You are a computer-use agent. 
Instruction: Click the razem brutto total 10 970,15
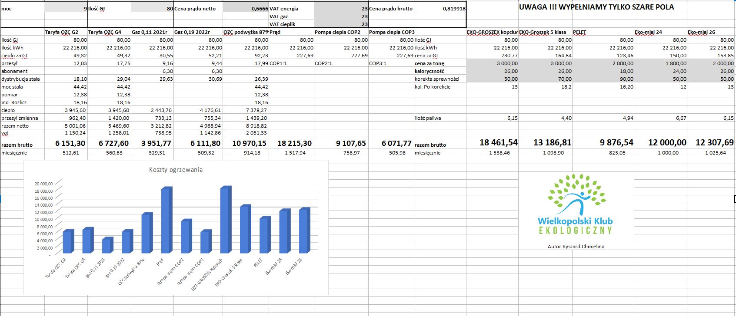coord(249,143)
